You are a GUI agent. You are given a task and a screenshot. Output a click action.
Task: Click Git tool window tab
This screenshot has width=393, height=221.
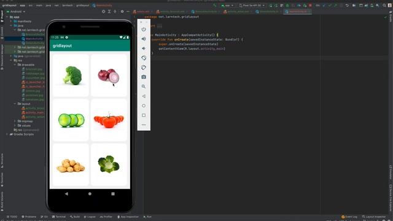(44, 217)
